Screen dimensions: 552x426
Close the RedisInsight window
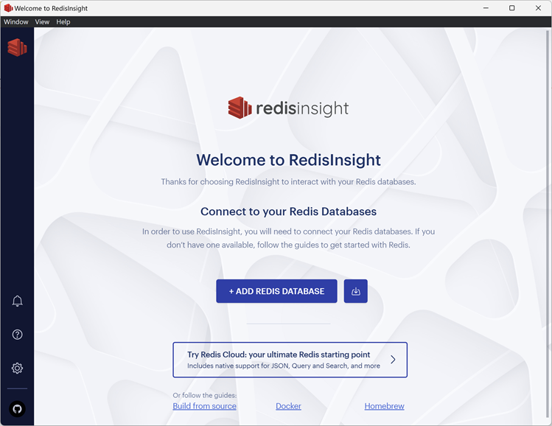click(538, 8)
